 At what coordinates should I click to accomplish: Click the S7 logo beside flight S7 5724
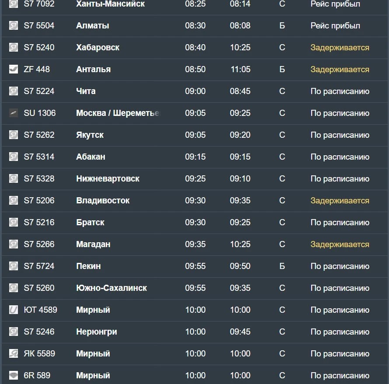tap(14, 266)
